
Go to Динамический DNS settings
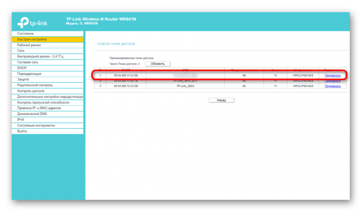click(x=48, y=114)
